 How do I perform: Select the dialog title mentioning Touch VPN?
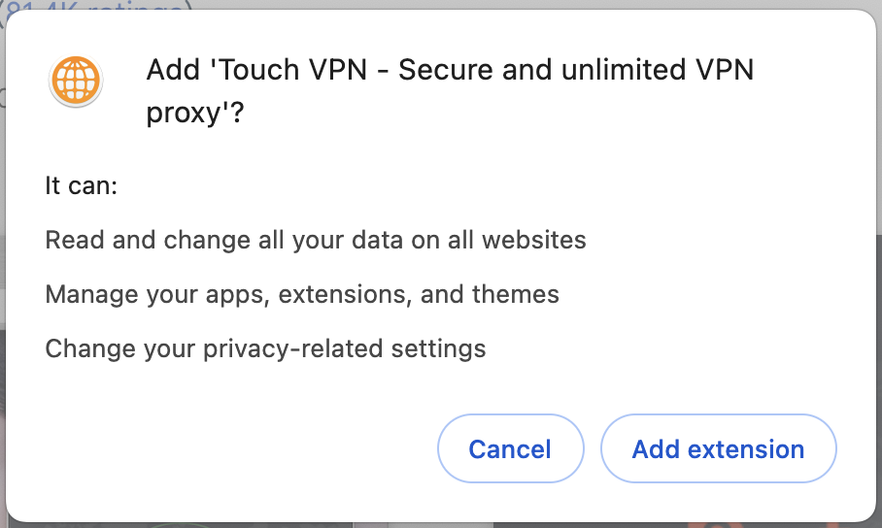point(450,91)
